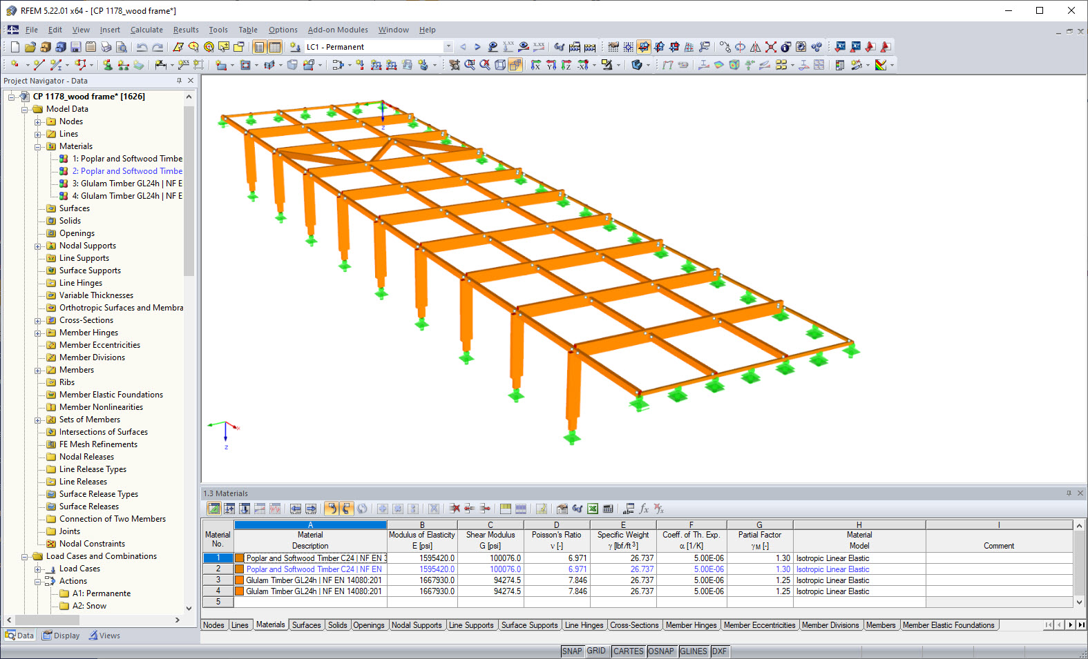Open the Results menu
The width and height of the screenshot is (1088, 659).
click(186, 30)
